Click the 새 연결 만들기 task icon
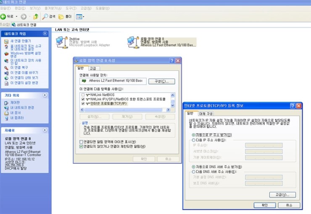The width and height of the screenshot is (311, 214). click(6, 41)
